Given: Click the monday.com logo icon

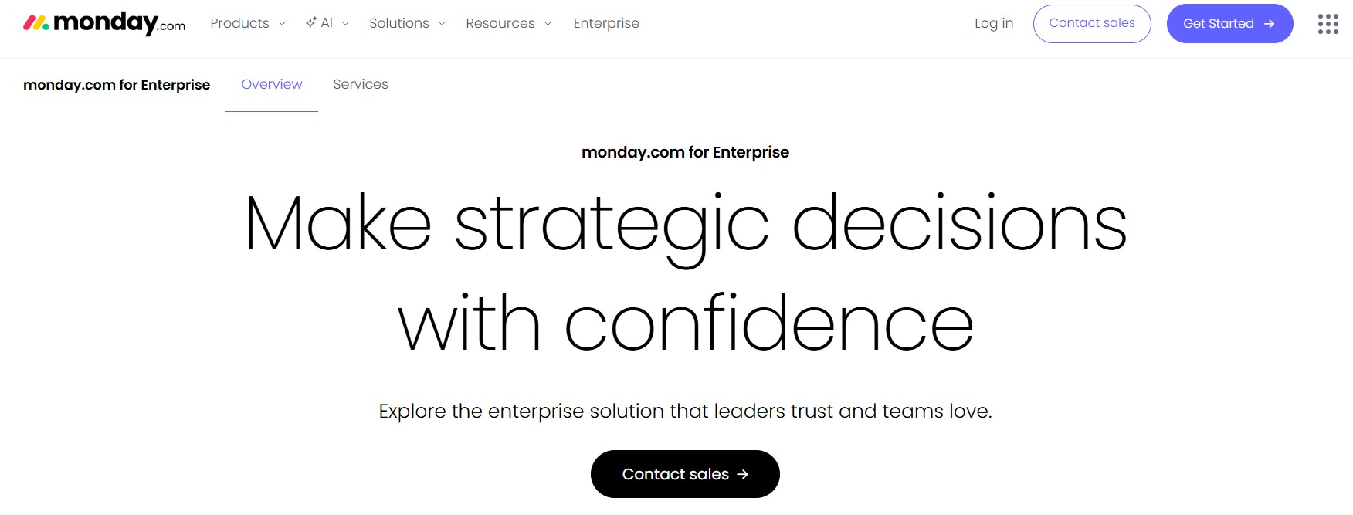Looking at the screenshot, I should click(x=36, y=23).
